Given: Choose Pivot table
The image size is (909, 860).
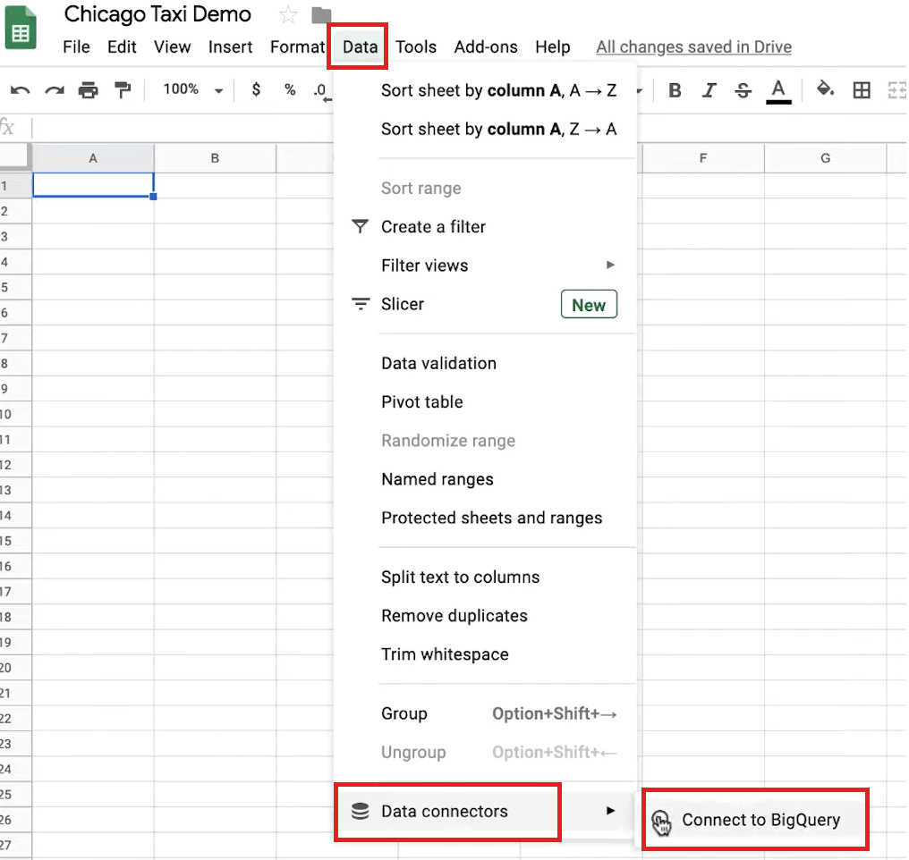Looking at the screenshot, I should 486,402.
